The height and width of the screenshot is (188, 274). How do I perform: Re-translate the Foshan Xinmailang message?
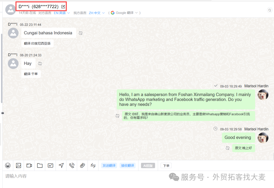[118, 116]
